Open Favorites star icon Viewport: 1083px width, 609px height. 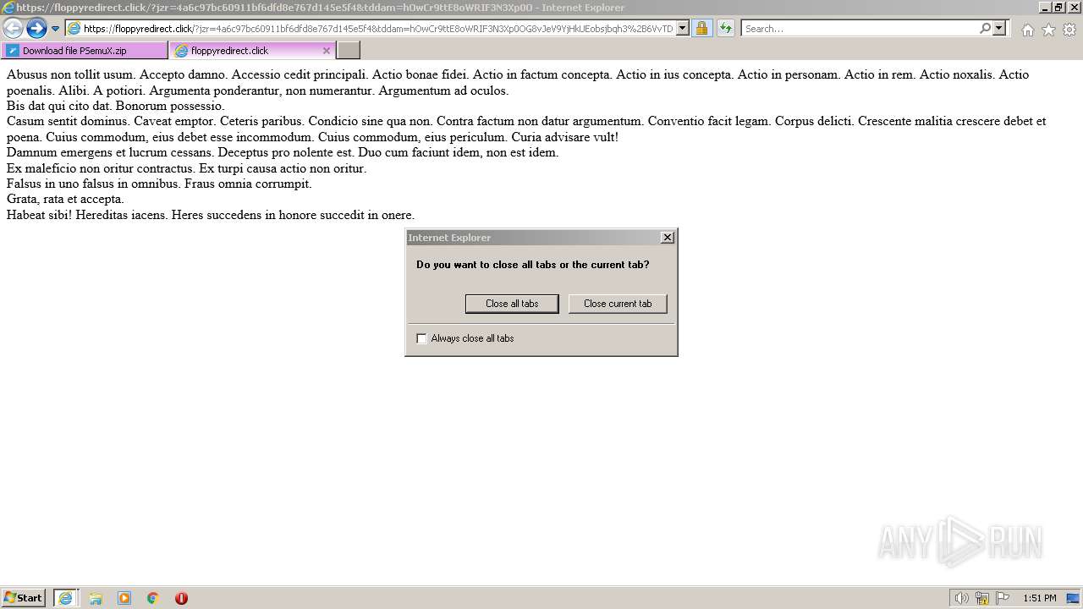click(x=1048, y=30)
